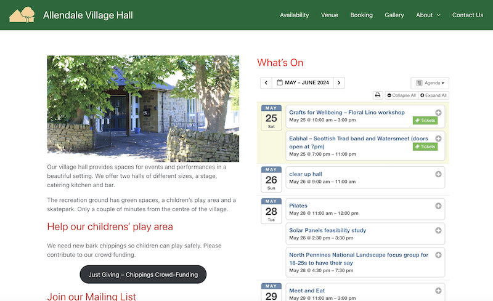The width and height of the screenshot is (493, 301).
Task: Navigate to the Gallery page
Action: [x=394, y=15]
